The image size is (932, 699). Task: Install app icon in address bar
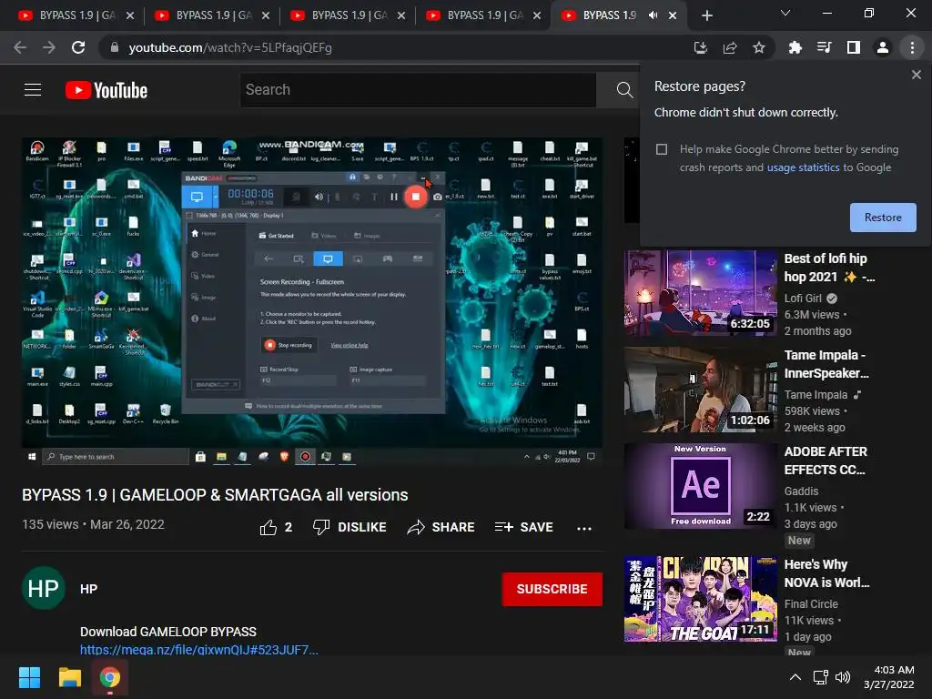[701, 47]
